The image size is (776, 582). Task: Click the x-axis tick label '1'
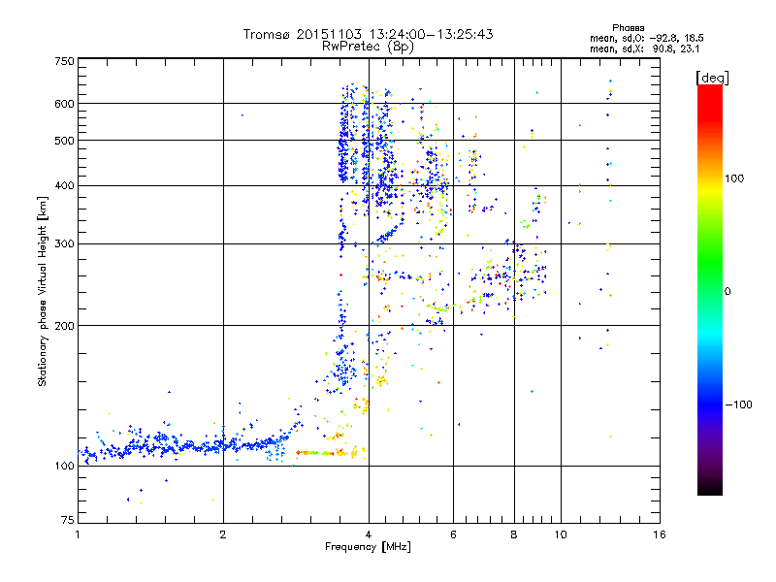(x=78, y=534)
